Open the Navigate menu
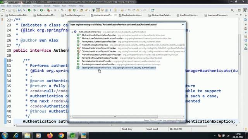Image resolution: width=248 pixels, height=139 pixels. (37, 6)
